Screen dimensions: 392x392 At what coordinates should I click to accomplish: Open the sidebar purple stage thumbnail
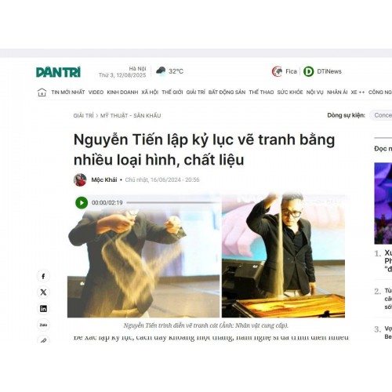click(383, 203)
